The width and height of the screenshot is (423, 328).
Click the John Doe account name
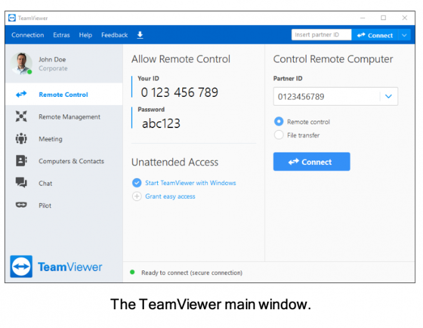click(x=52, y=59)
